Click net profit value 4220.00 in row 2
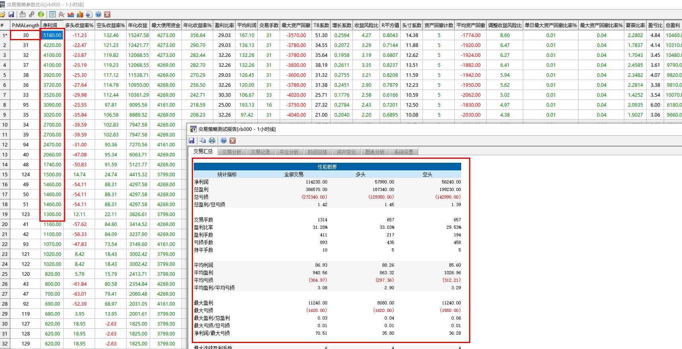 point(52,45)
